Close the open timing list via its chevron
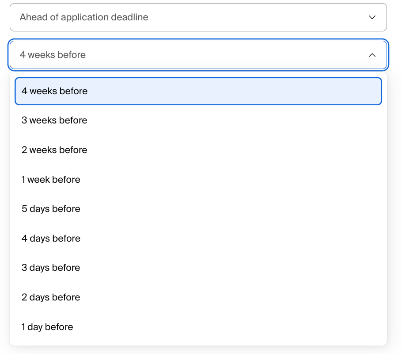This screenshot has width=402, height=354. point(372,55)
